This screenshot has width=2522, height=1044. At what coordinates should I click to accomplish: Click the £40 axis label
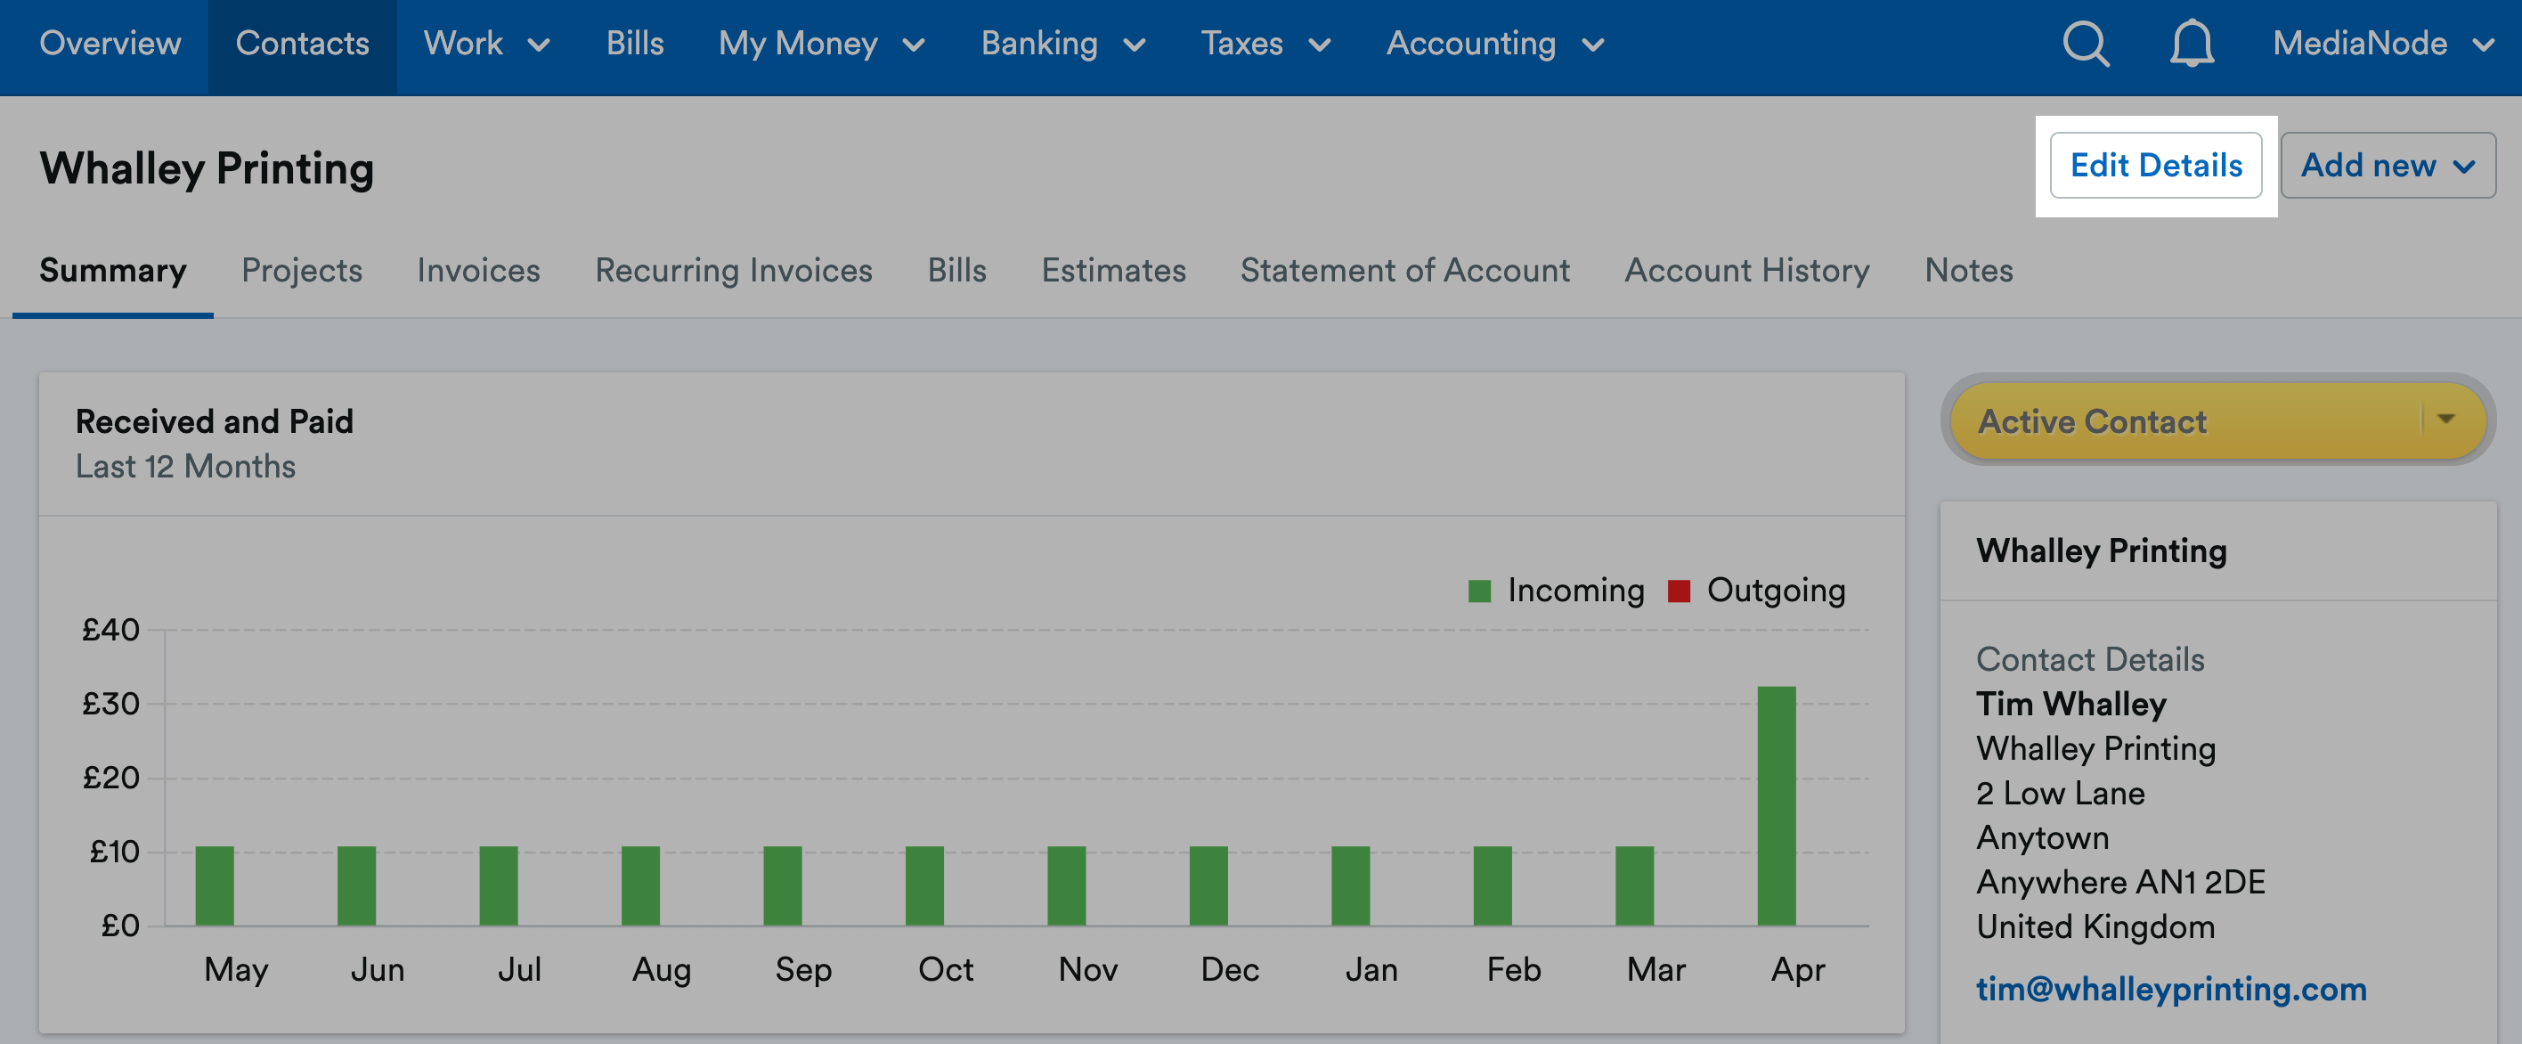click(x=110, y=630)
